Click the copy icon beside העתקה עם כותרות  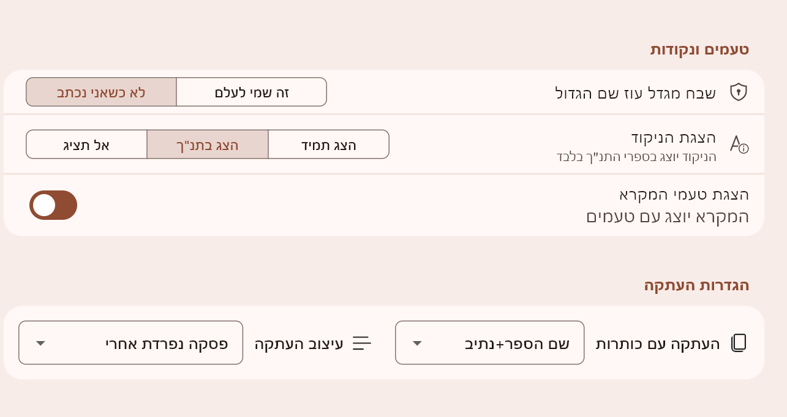point(739,343)
